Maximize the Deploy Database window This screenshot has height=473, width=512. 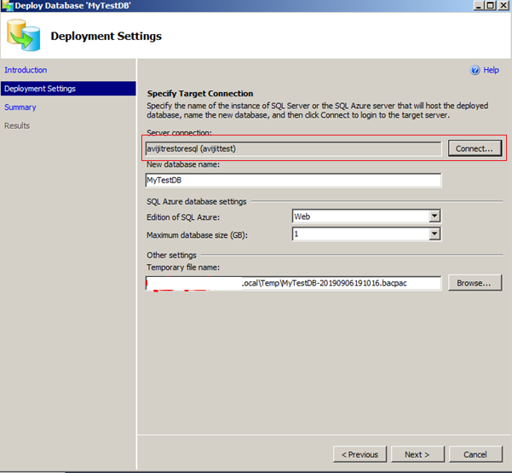pyautogui.click(x=489, y=6)
